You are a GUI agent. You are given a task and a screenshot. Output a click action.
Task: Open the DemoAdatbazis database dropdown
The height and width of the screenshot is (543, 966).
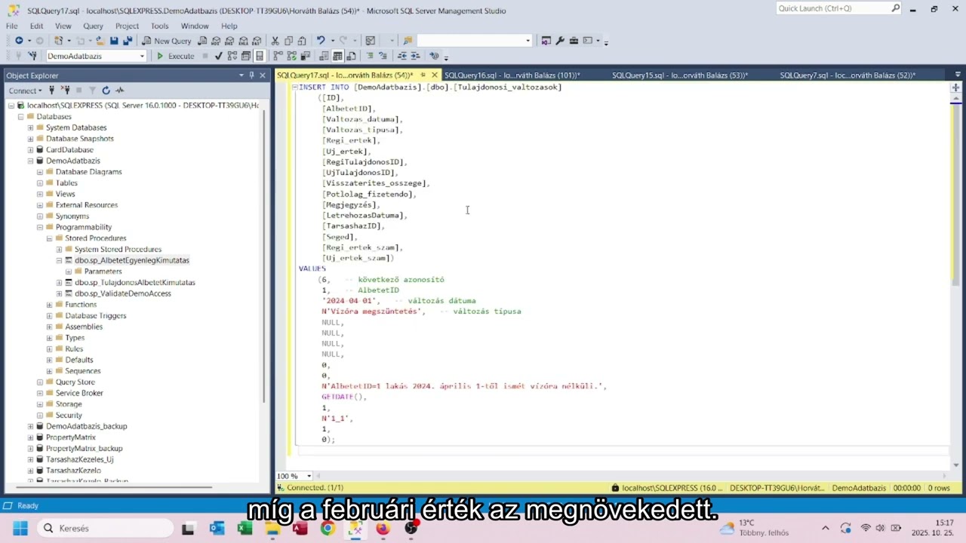point(142,56)
